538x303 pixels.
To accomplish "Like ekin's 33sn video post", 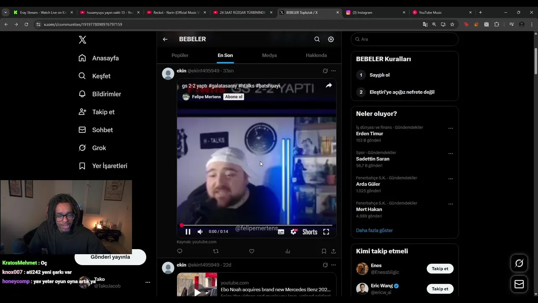I will pyautogui.click(x=251, y=251).
